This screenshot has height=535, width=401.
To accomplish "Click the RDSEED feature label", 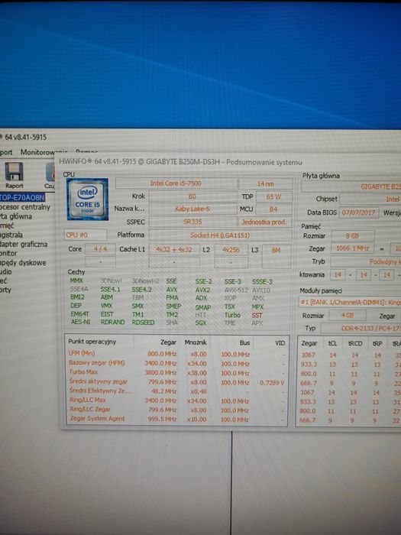I will (x=144, y=322).
